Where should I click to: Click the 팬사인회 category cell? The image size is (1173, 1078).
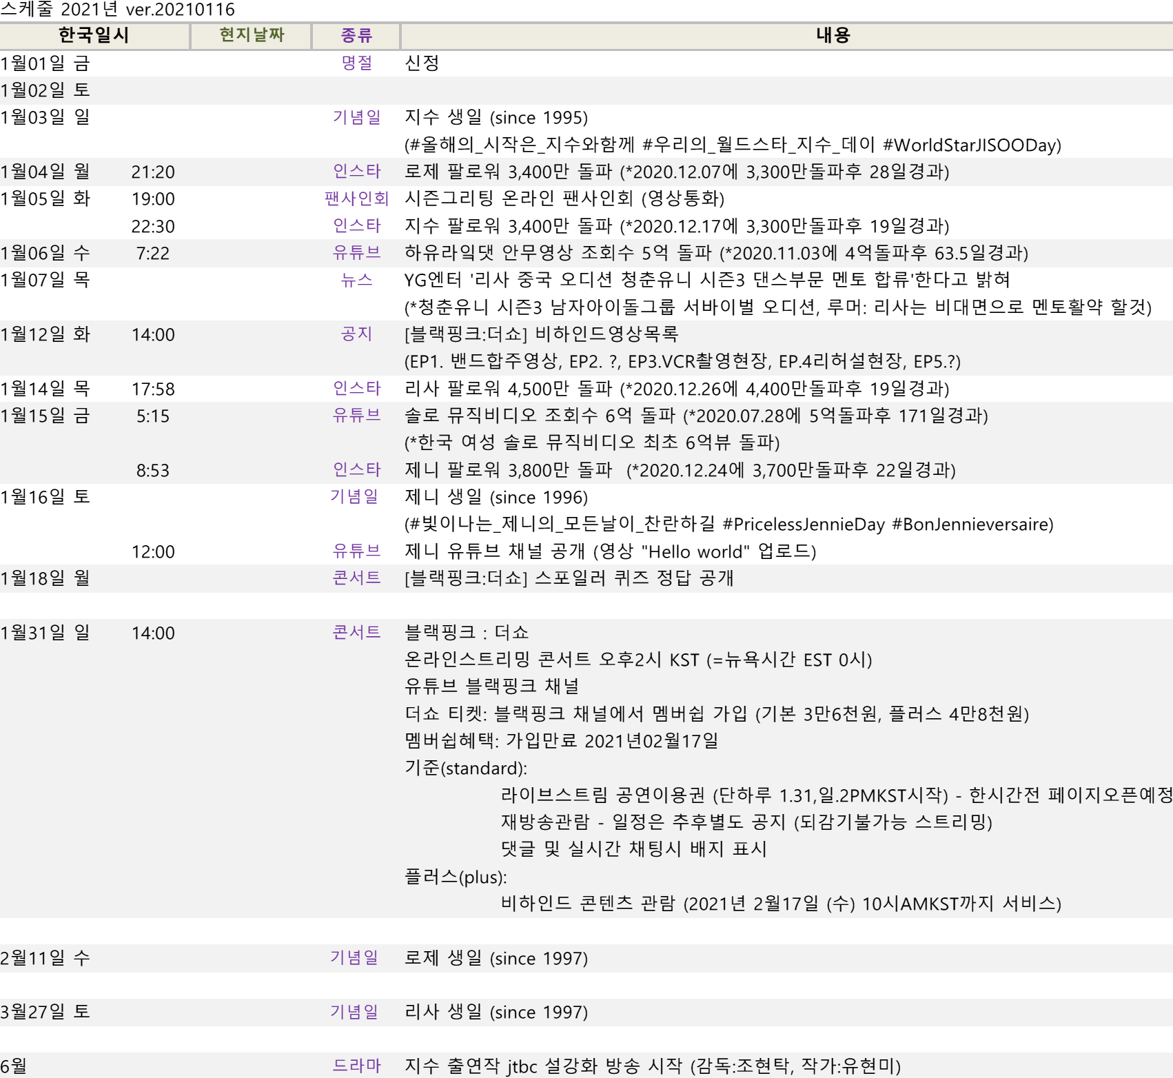(356, 199)
